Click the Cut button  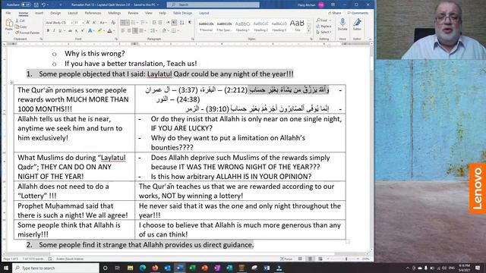pos(21,20)
